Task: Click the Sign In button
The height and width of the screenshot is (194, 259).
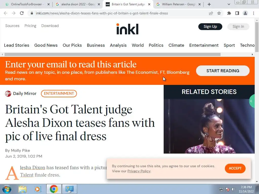Action: tap(238, 27)
